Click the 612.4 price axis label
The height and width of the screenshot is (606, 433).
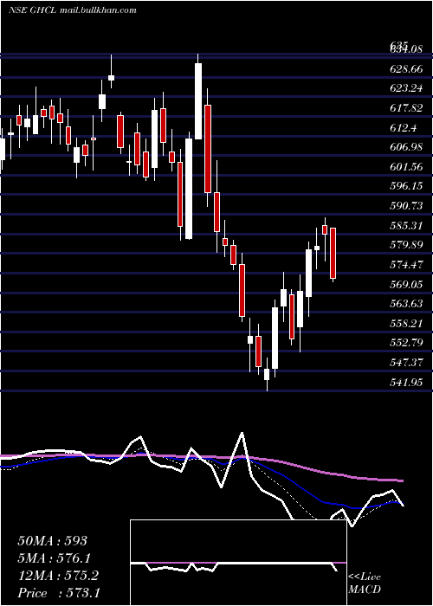(403, 128)
